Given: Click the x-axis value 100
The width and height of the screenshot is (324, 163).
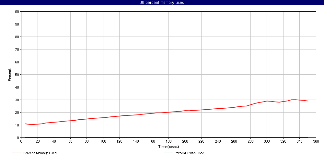Looking at the screenshot, I should pos(103,141).
